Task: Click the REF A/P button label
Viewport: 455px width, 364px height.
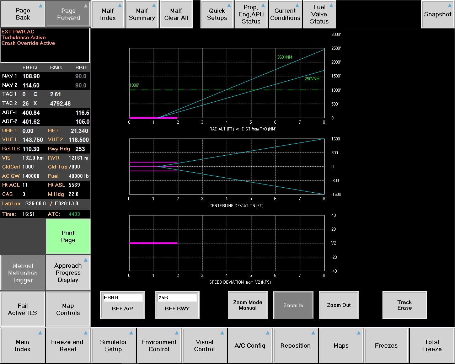Action: click(x=122, y=309)
